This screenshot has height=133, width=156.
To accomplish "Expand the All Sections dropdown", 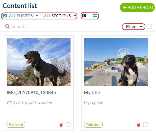I will tap(60, 16).
